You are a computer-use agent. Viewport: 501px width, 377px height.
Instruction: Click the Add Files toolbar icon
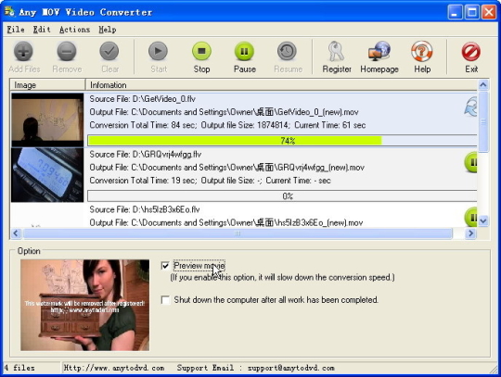23,51
